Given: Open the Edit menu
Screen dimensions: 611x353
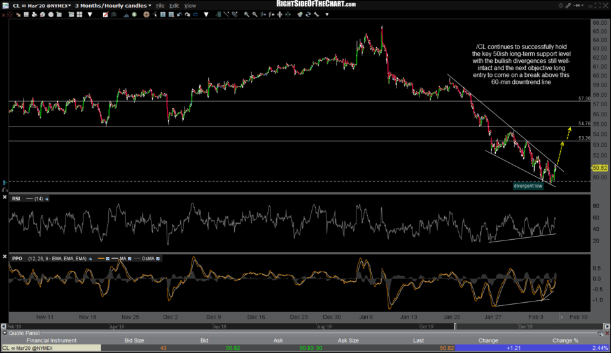Looking at the screenshot, I should pos(173,5).
